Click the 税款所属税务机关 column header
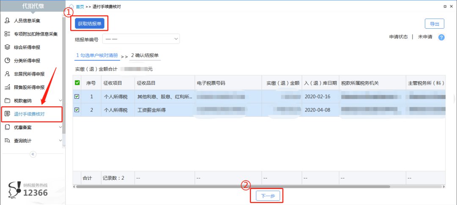The height and width of the screenshot is (205, 457). [x=372, y=83]
